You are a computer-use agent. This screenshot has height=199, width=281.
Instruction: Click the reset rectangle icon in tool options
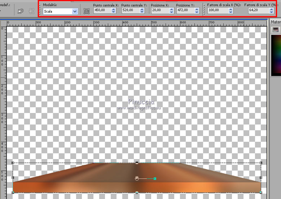[21, 12]
